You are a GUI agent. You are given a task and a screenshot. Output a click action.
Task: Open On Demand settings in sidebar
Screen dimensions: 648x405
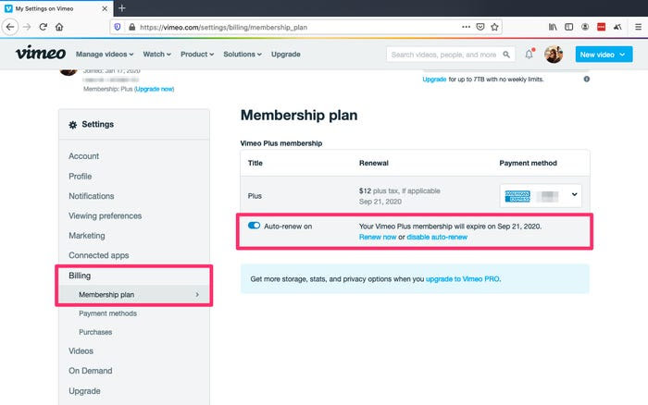[x=91, y=371]
